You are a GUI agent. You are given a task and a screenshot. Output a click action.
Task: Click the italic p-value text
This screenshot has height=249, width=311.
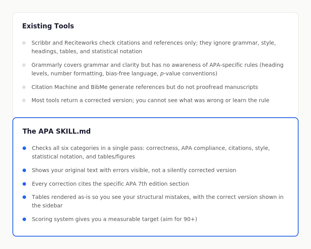162,73
